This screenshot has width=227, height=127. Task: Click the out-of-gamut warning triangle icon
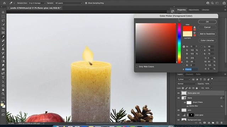195,27
